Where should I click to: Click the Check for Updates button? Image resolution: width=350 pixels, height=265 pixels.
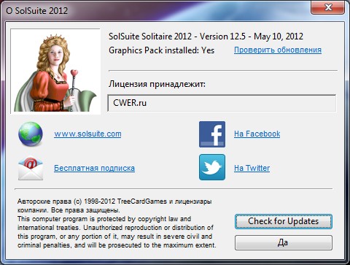click(x=283, y=221)
